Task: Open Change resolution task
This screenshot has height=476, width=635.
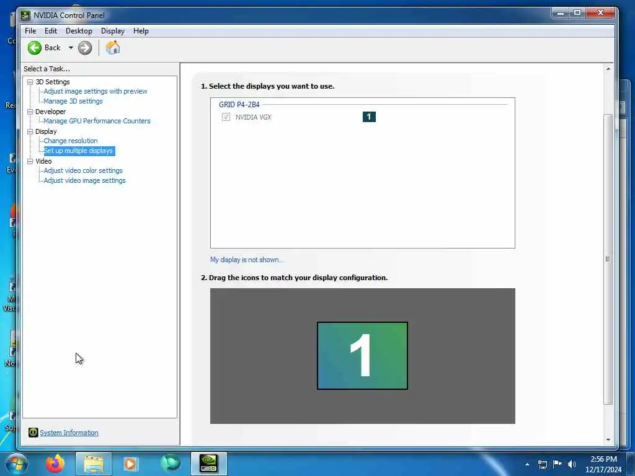Action: pyautogui.click(x=71, y=141)
